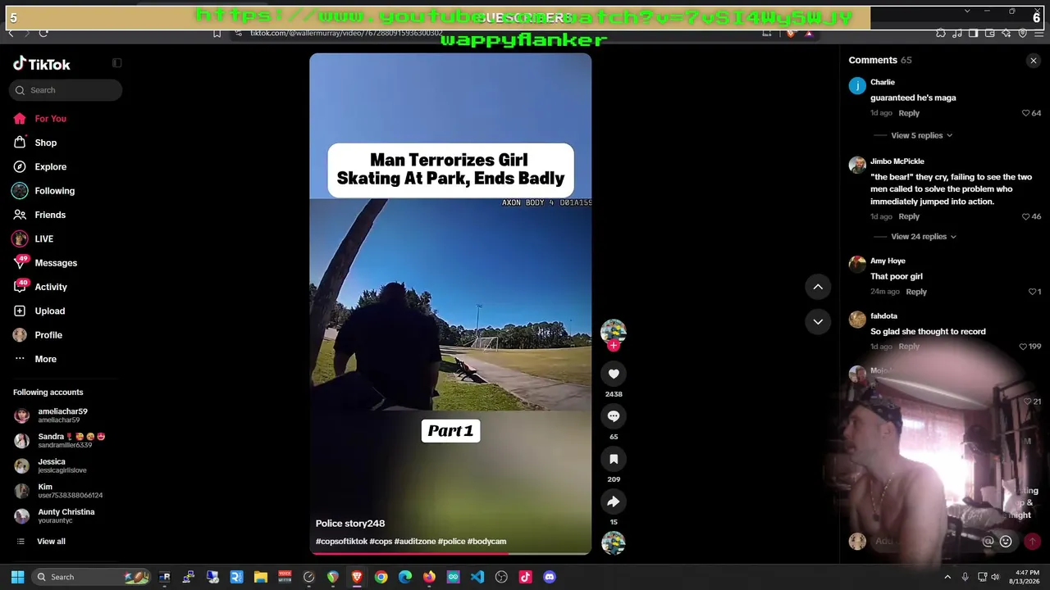The image size is (1050, 590).
Task: Go to next video with down arrow
Action: (x=818, y=322)
